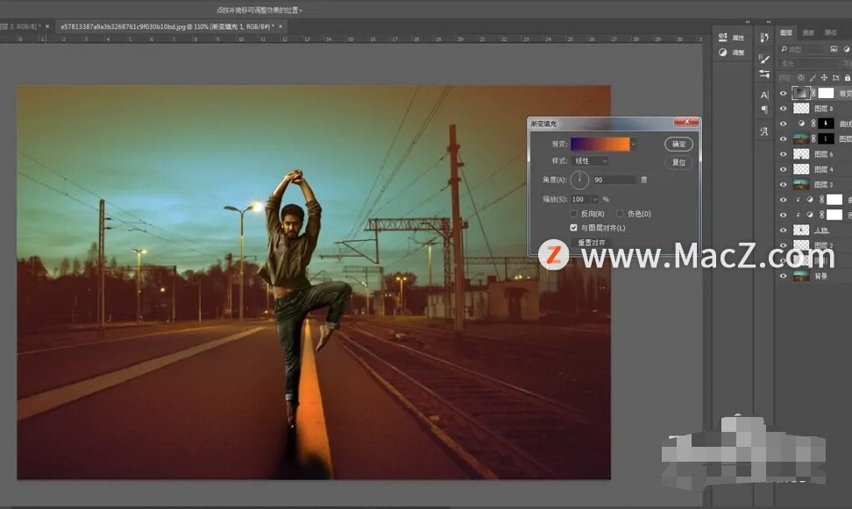Screen dimensions: 852x509
Task: Open the Paragraph panel icon
Action: tap(764, 110)
